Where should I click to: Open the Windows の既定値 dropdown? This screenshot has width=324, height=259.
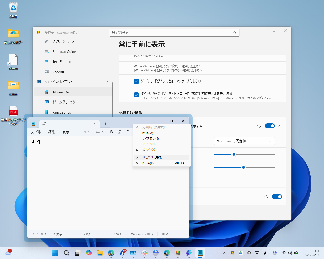point(244,141)
